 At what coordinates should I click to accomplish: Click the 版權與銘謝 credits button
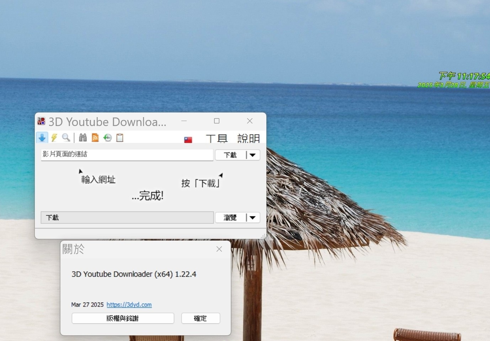tap(123, 318)
